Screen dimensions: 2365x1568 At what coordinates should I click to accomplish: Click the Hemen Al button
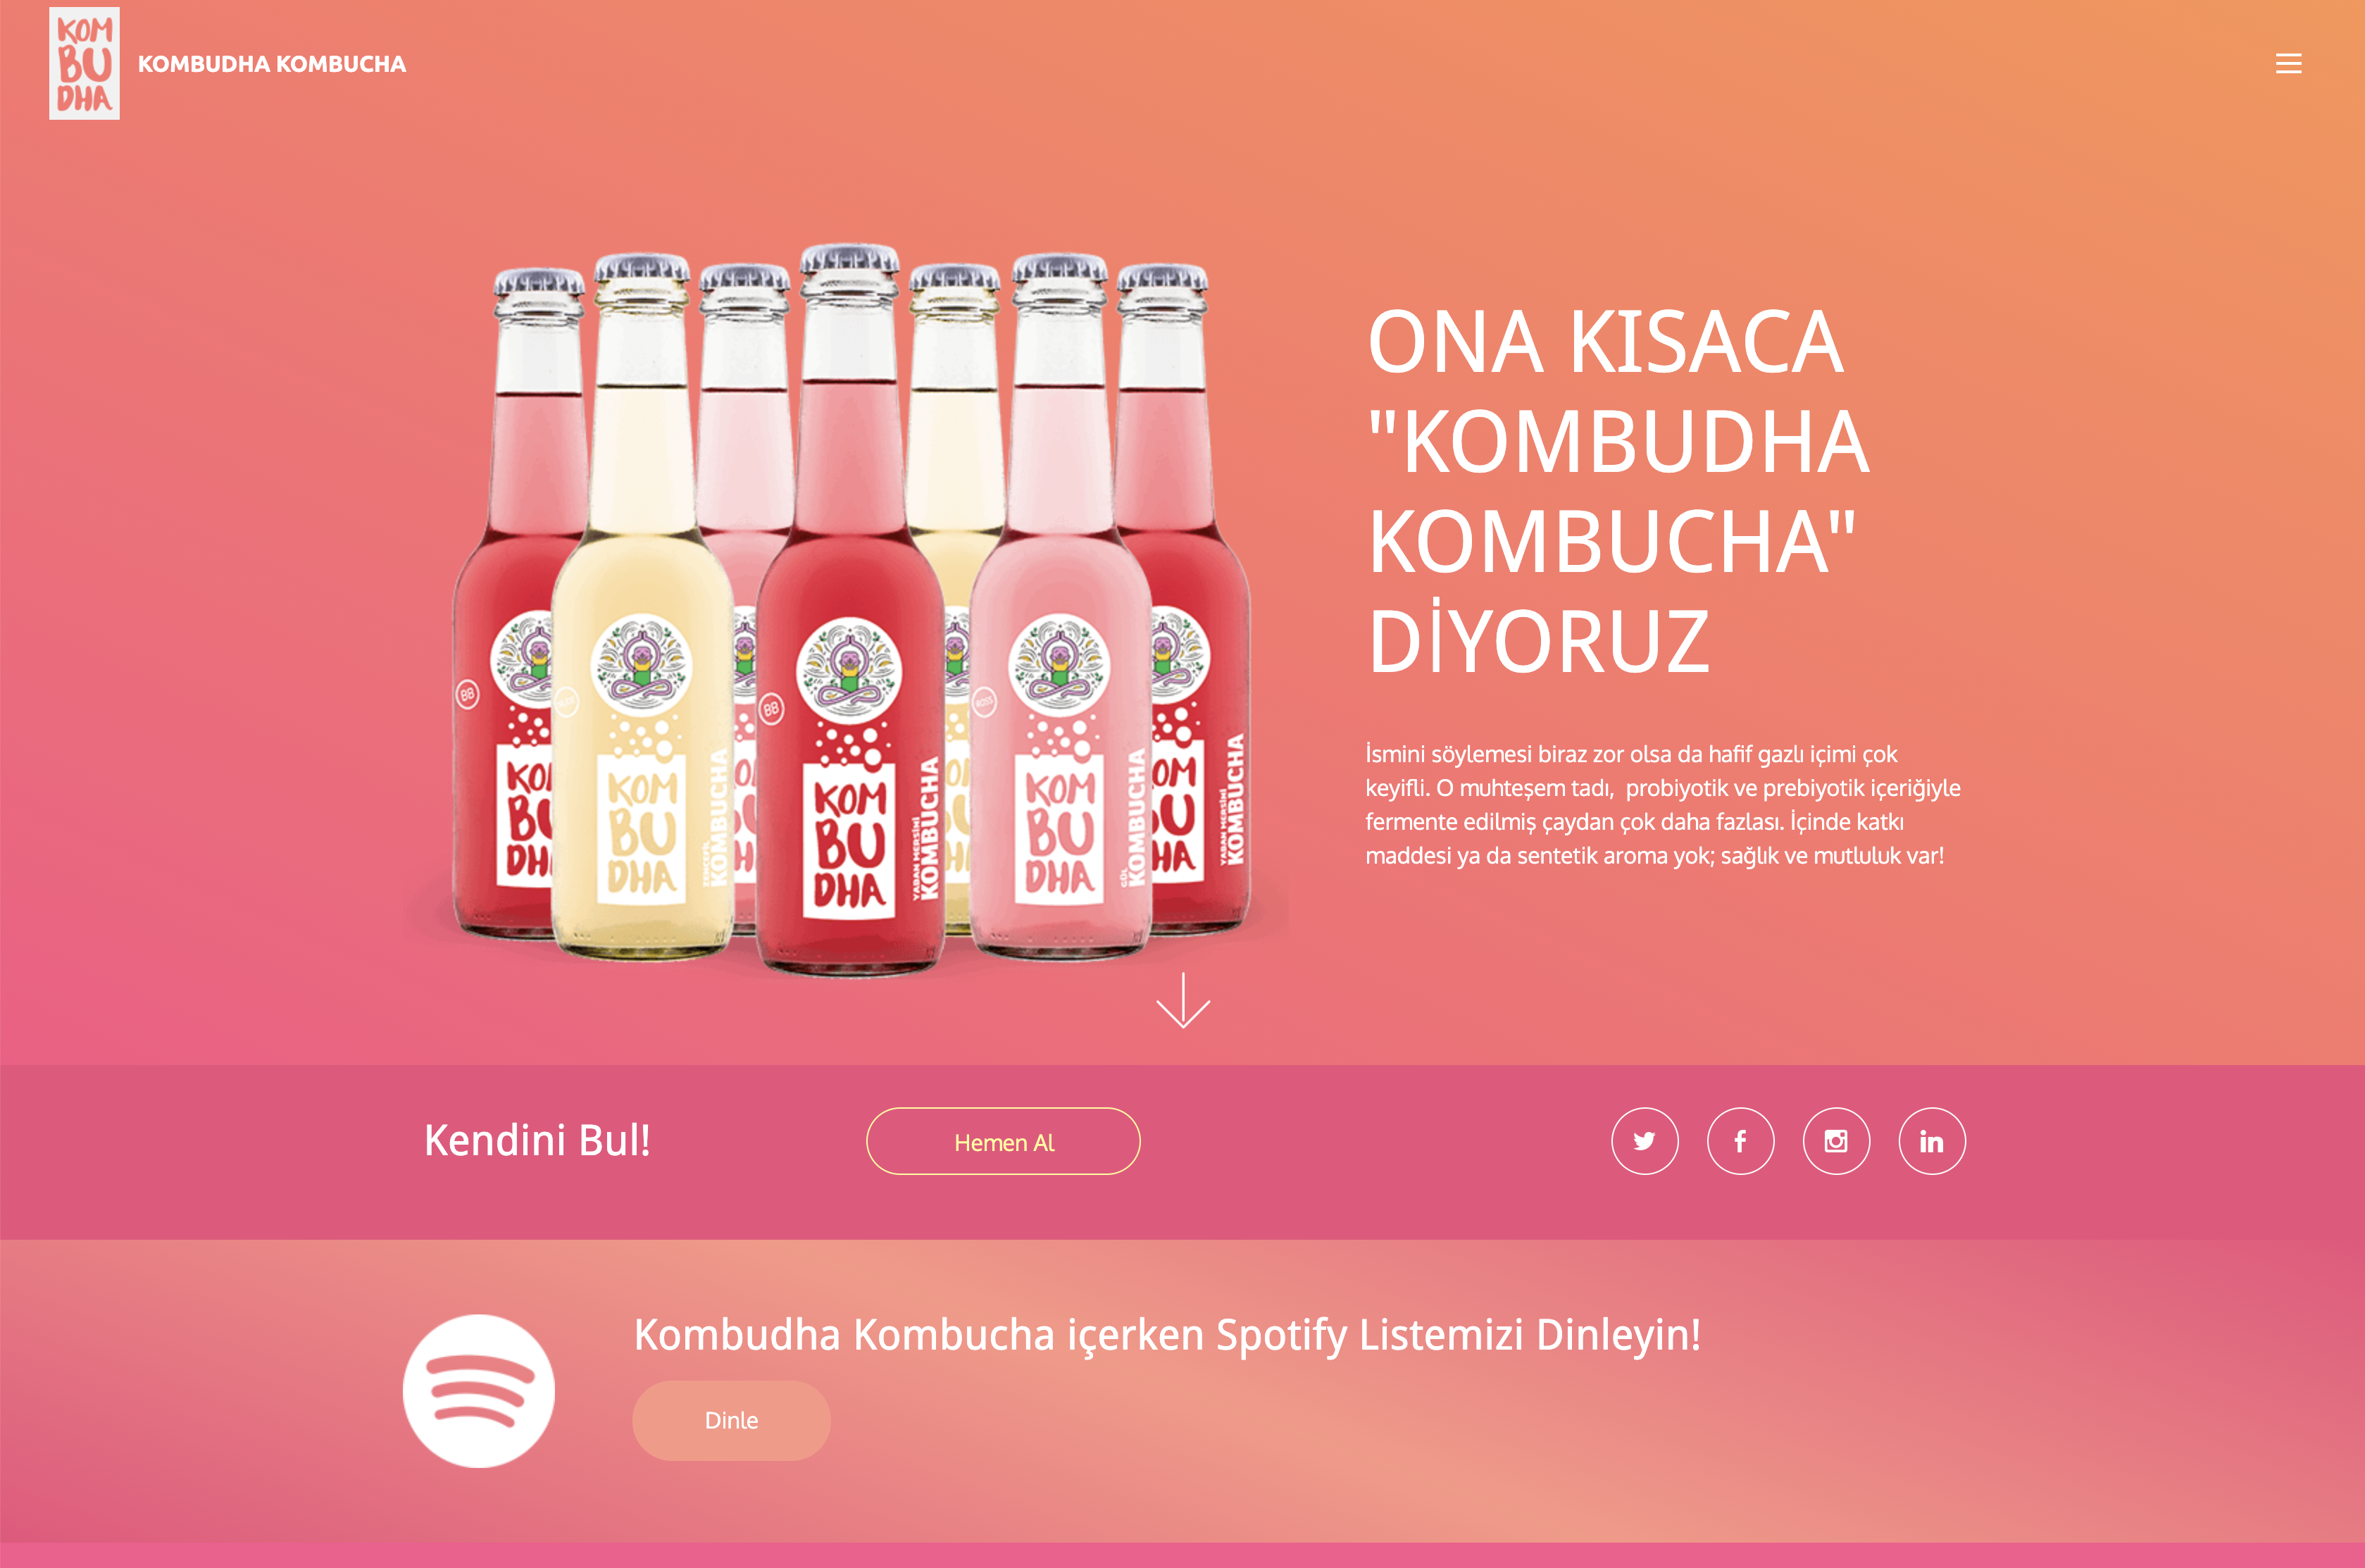pos(1003,1141)
